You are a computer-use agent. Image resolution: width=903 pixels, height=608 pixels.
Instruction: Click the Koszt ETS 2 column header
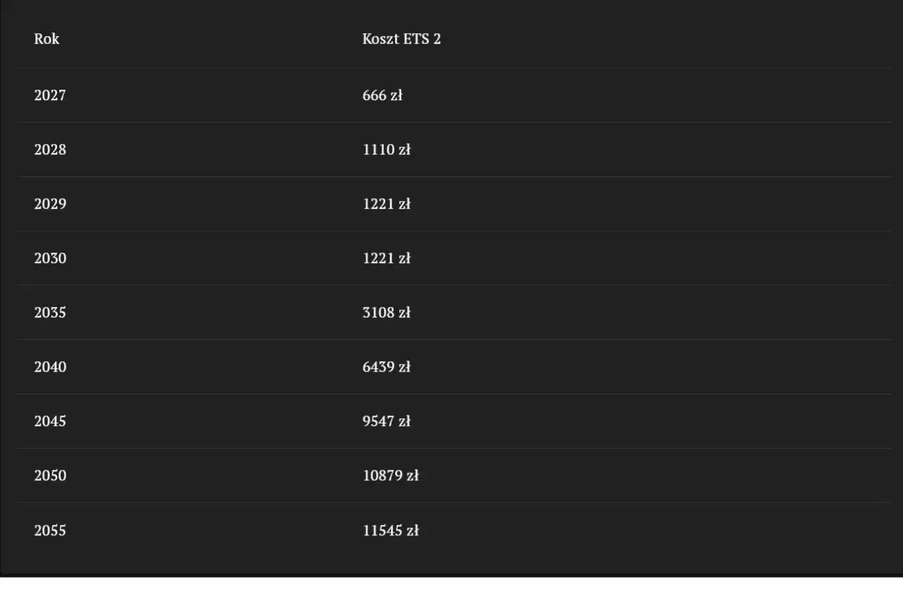point(401,39)
